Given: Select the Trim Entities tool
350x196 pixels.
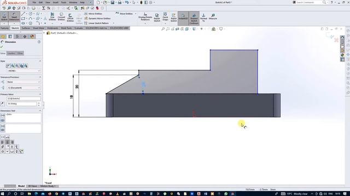Looking at the screenshot, I should pyautogui.click(x=52, y=17).
